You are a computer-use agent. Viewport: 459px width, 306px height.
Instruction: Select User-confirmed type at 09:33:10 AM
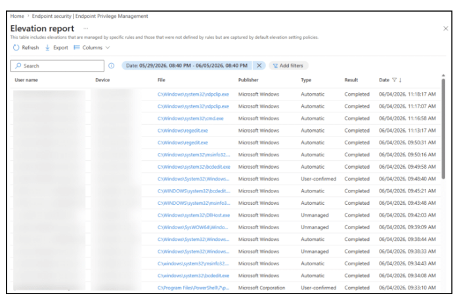(x=318, y=288)
